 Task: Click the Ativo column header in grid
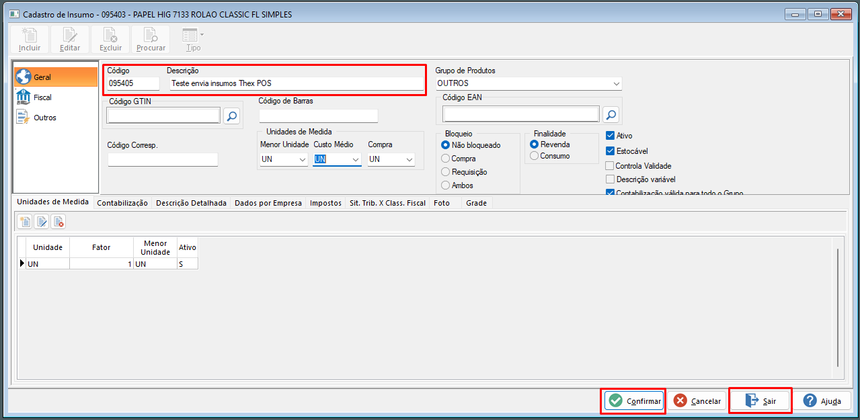coord(188,247)
